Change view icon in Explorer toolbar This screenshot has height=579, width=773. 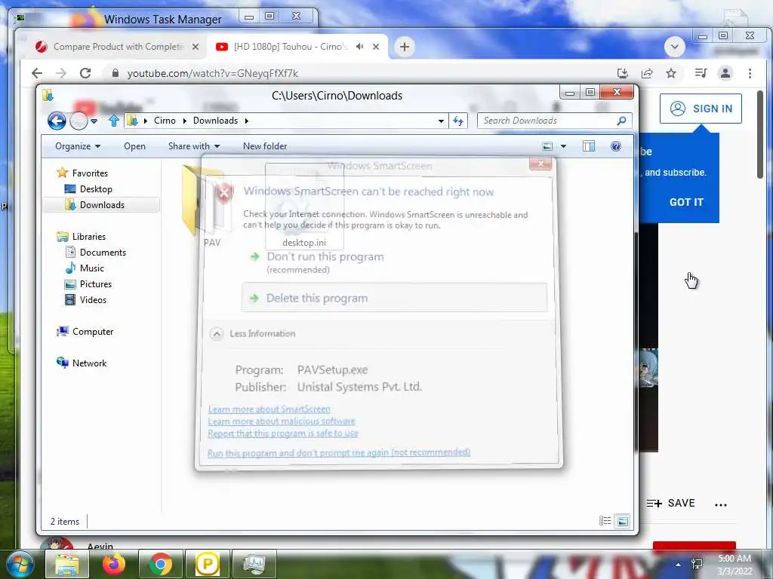point(547,146)
